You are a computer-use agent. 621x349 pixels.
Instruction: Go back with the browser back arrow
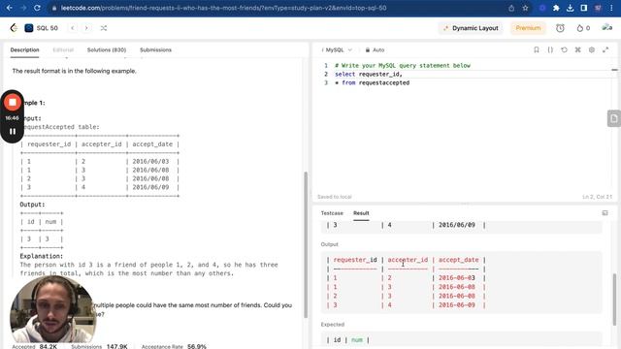pyautogui.click(x=9, y=8)
